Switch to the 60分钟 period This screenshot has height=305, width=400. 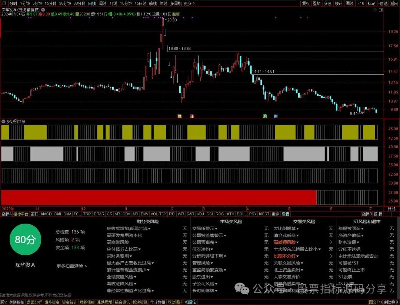tap(79, 3)
